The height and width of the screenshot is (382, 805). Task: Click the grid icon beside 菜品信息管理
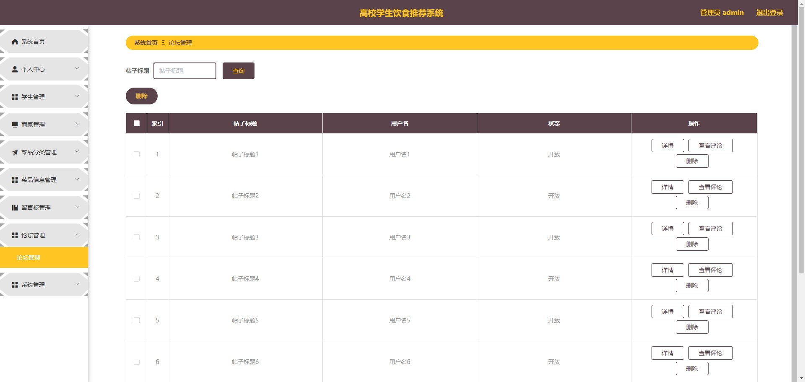pos(15,180)
